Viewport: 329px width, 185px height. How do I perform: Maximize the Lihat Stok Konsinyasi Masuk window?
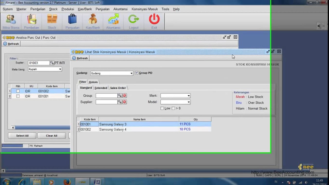point(273,52)
